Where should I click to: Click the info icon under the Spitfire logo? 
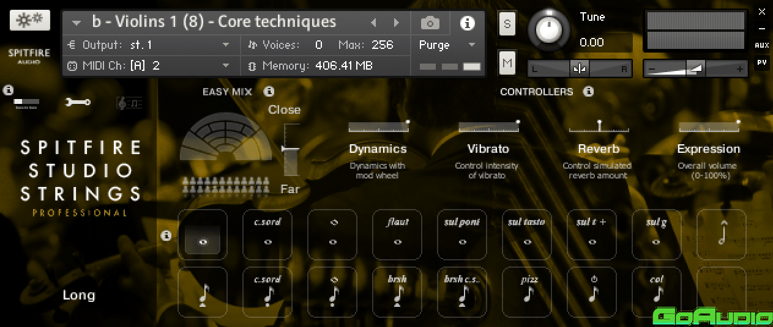(8, 90)
